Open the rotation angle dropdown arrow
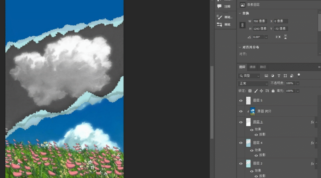The height and width of the screenshot is (178, 321). click(x=266, y=37)
